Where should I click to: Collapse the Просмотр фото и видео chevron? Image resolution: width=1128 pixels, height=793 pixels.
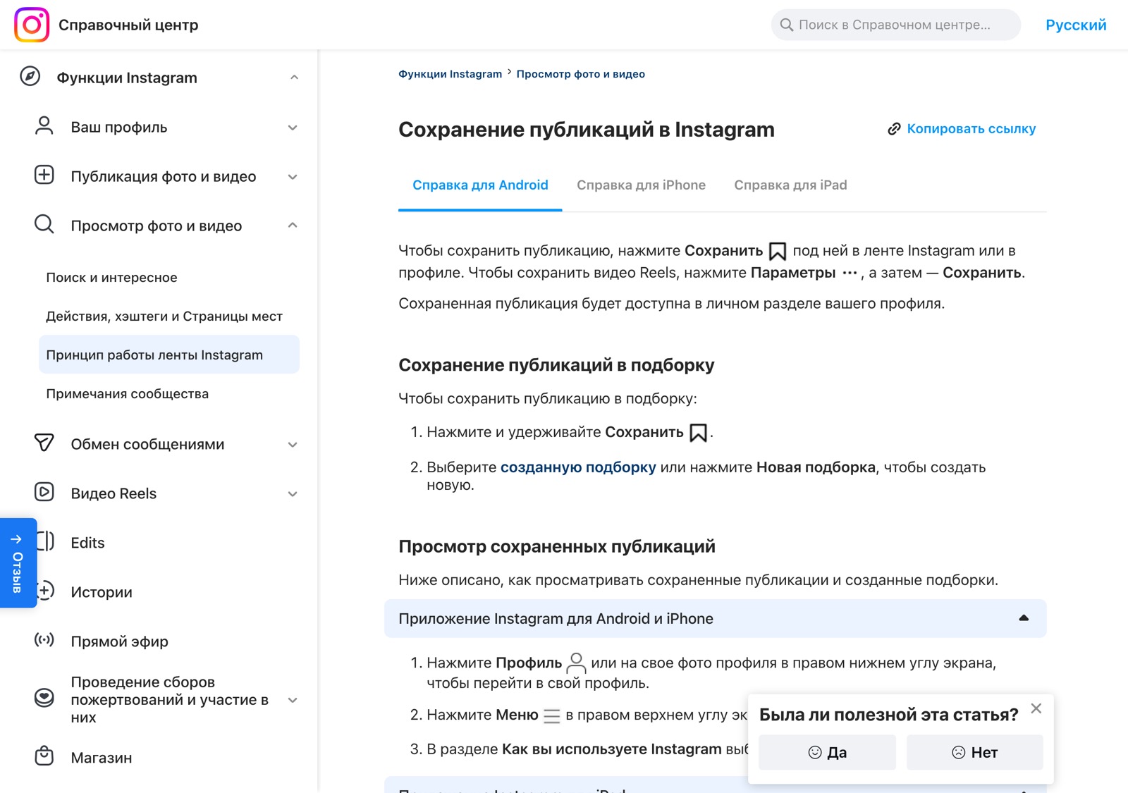[x=293, y=226]
